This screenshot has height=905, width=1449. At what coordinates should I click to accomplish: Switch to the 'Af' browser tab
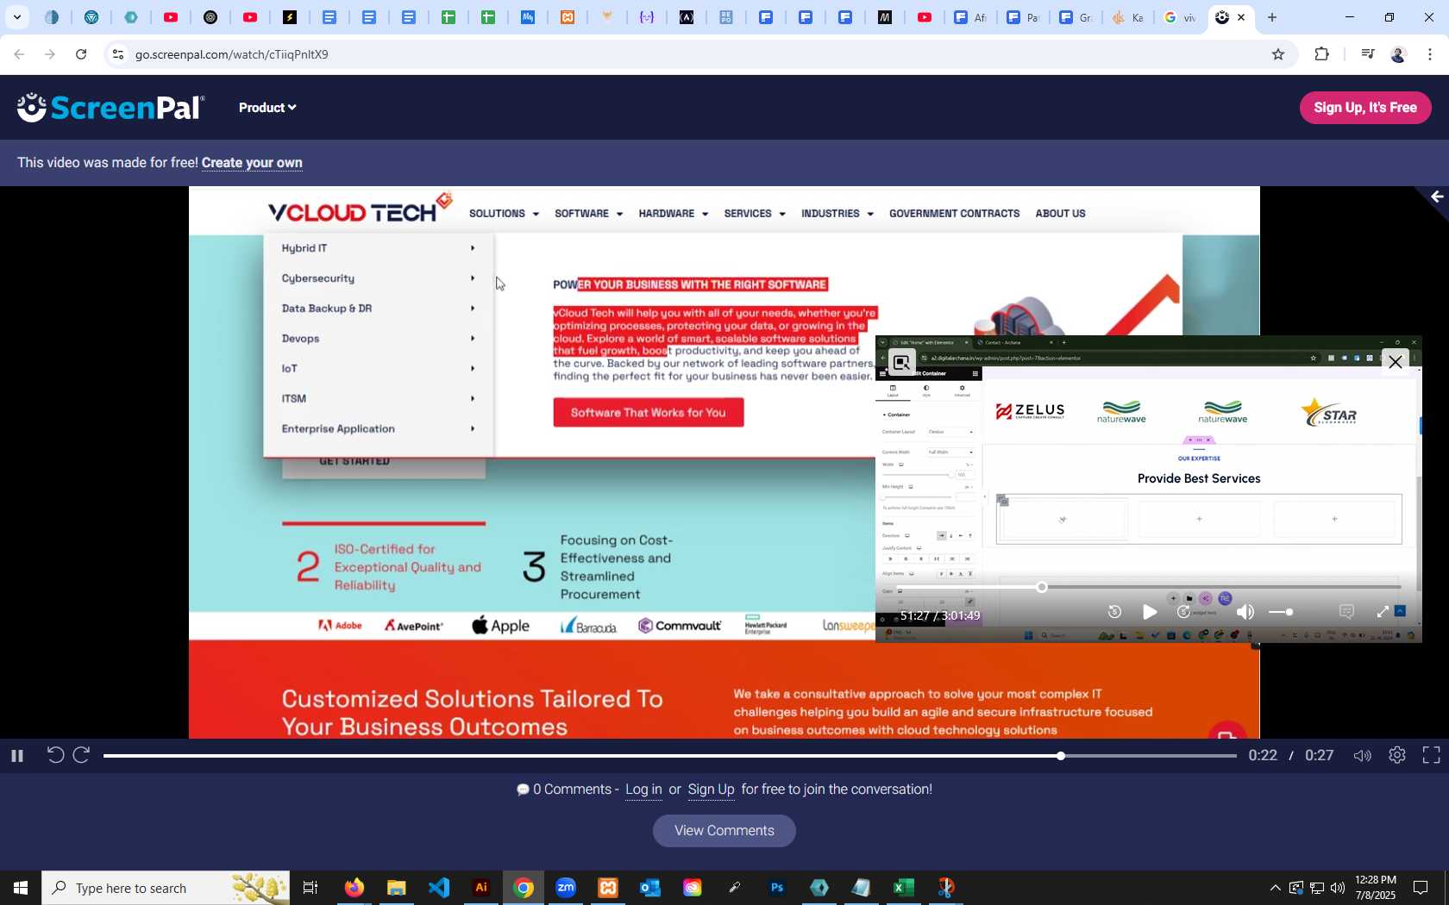coord(970,17)
